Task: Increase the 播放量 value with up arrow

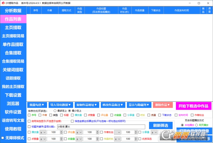Action: click(x=61, y=131)
